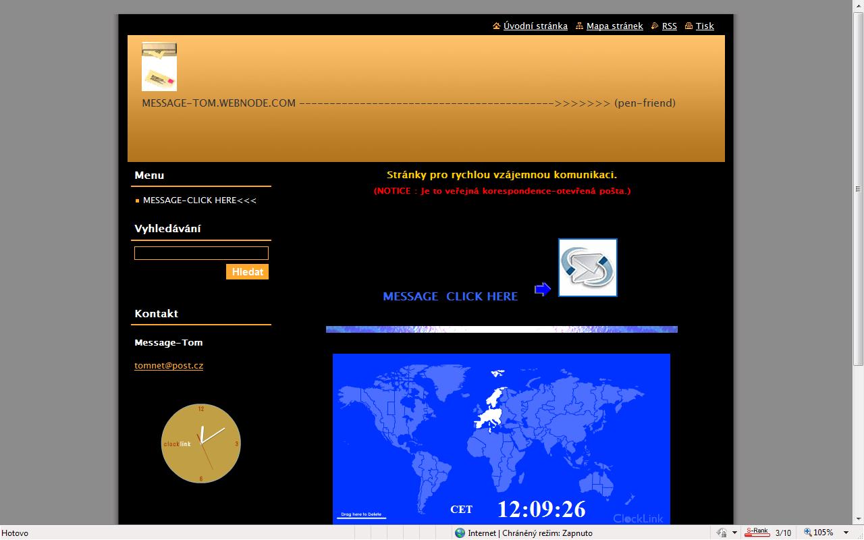Image resolution: width=864 pixels, height=540 pixels.
Task: Click the vertical scrollbar thumb
Action: click(858, 189)
